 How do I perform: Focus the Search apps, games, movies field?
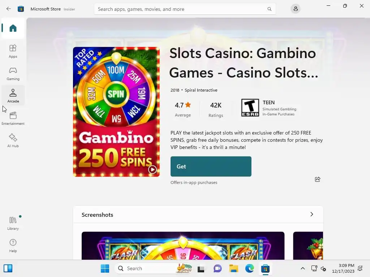tap(185, 9)
